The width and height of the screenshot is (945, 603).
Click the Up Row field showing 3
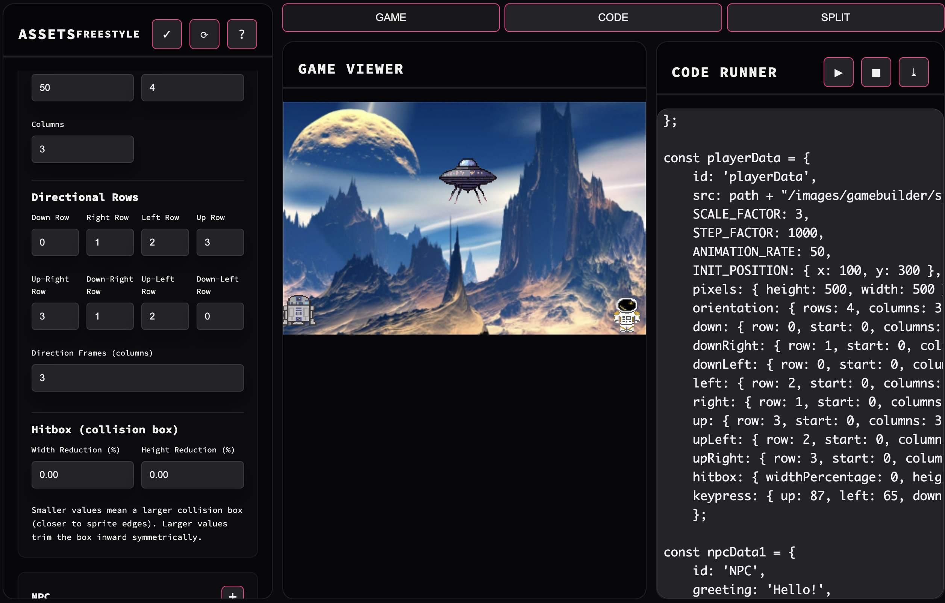click(220, 242)
